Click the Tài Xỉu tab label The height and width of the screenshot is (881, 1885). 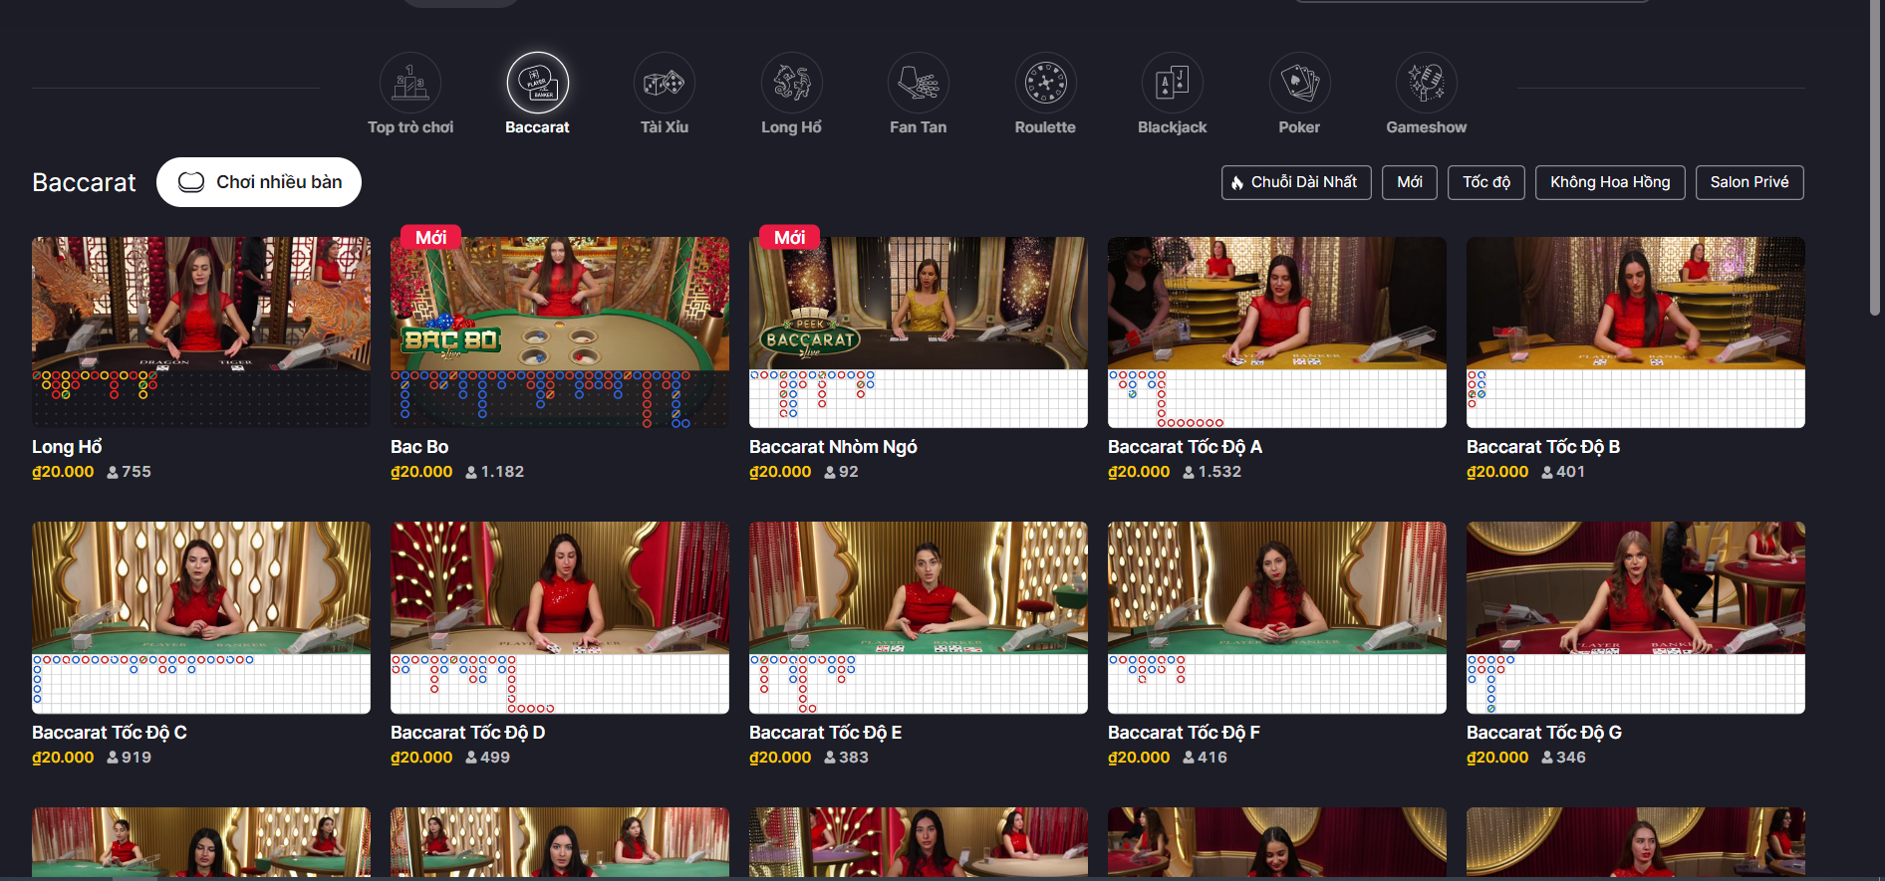click(x=665, y=127)
